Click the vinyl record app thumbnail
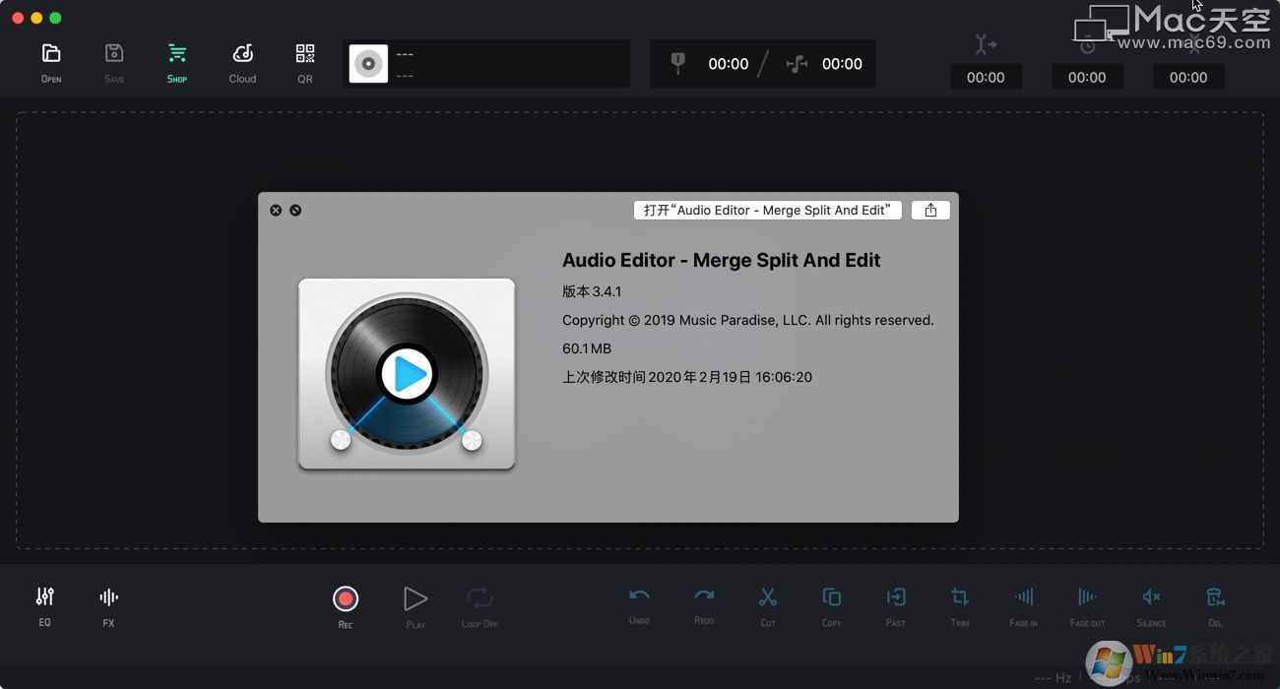1280x689 pixels. click(407, 373)
